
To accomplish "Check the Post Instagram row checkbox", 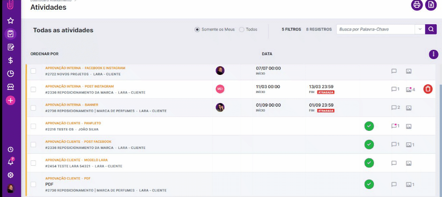I will coord(33,89).
